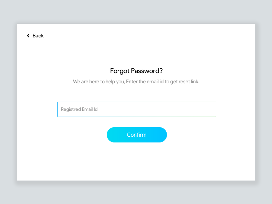Image resolution: width=272 pixels, height=204 pixels.
Task: Click the reset link helper text
Action: [x=136, y=82]
